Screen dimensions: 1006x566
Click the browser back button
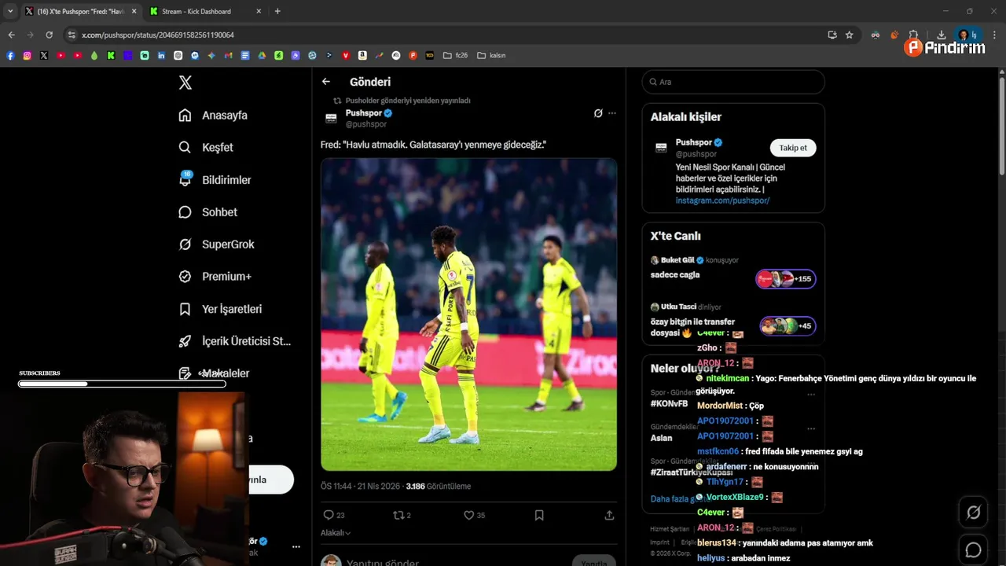[x=11, y=35]
